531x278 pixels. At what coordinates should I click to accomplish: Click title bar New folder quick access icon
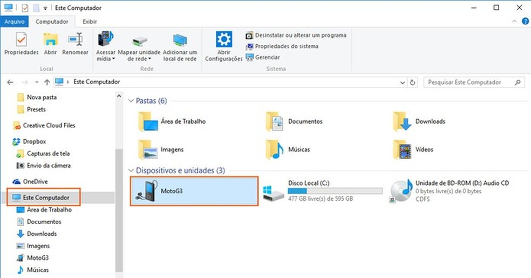pos(36,8)
